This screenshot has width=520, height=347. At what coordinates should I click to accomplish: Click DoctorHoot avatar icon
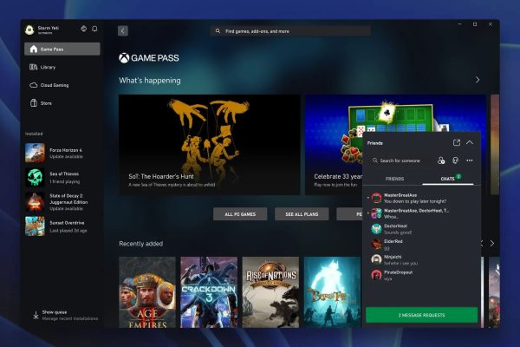click(376, 229)
